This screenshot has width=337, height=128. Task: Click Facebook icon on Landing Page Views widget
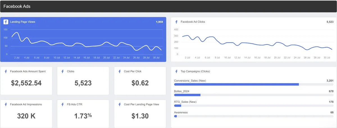(x=6, y=22)
